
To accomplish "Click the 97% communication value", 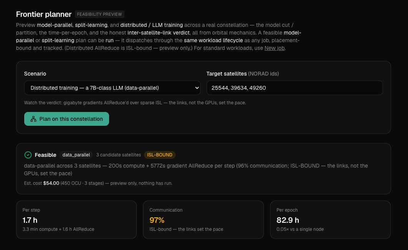I will coord(157,220).
